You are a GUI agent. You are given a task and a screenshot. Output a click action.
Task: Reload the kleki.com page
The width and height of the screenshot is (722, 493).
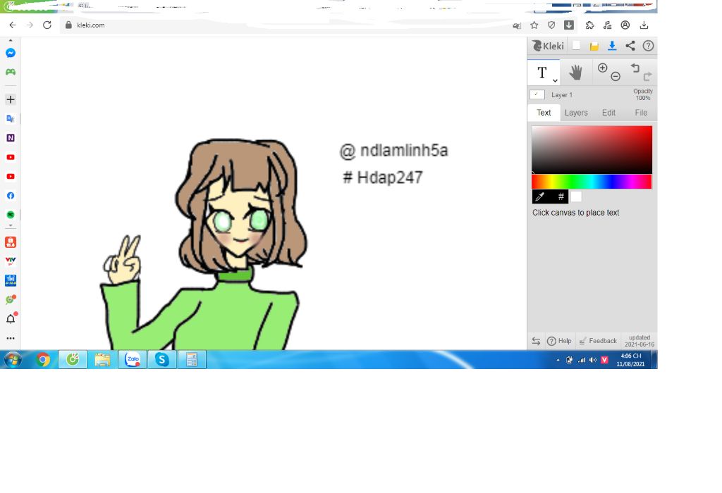click(47, 25)
